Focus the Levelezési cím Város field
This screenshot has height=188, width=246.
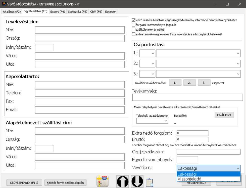pos(80,56)
